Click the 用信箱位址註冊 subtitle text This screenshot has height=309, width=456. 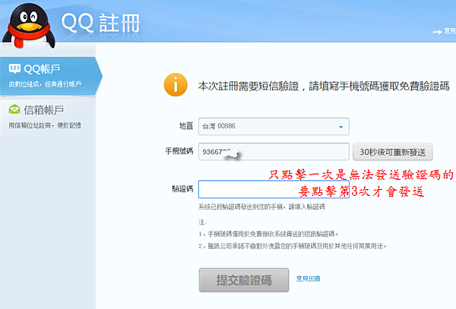pyautogui.click(x=45, y=125)
